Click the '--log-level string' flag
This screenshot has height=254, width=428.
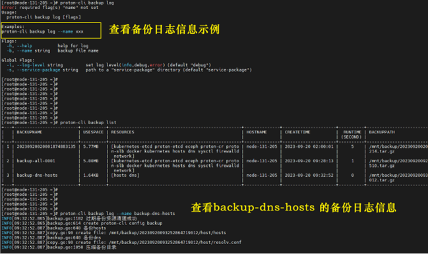click(40, 65)
